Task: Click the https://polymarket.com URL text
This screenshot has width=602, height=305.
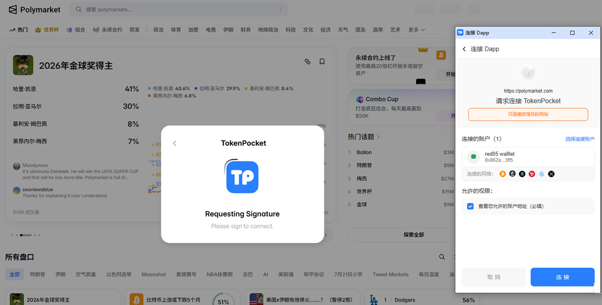Action: 528,91
